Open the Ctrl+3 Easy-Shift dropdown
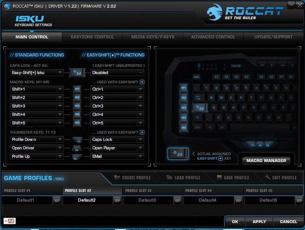The height and width of the screenshot is (230, 305). [140, 106]
